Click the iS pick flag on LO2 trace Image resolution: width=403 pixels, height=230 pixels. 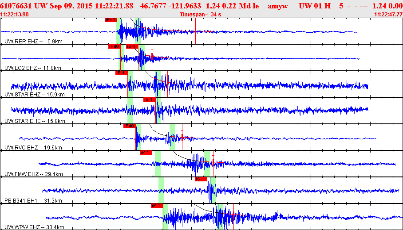[x=132, y=46]
